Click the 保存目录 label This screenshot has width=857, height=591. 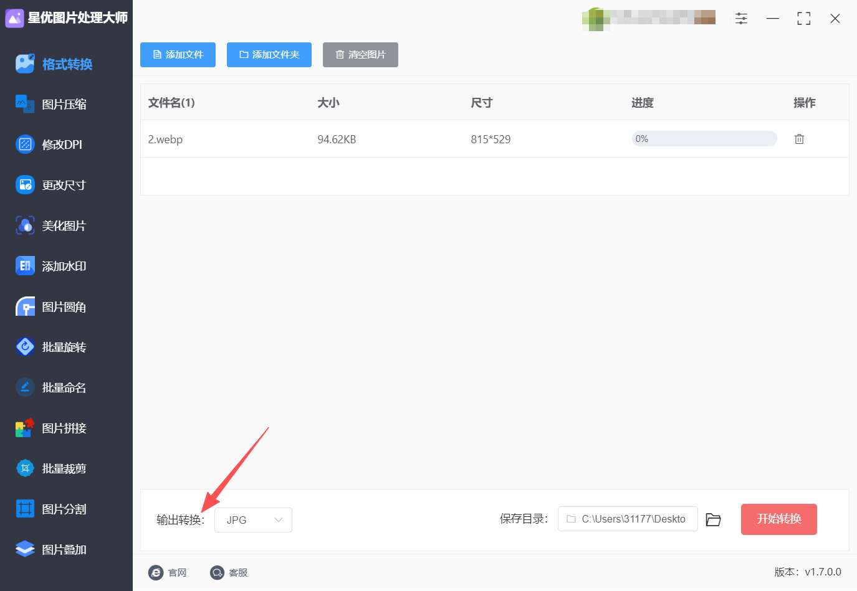click(x=524, y=519)
